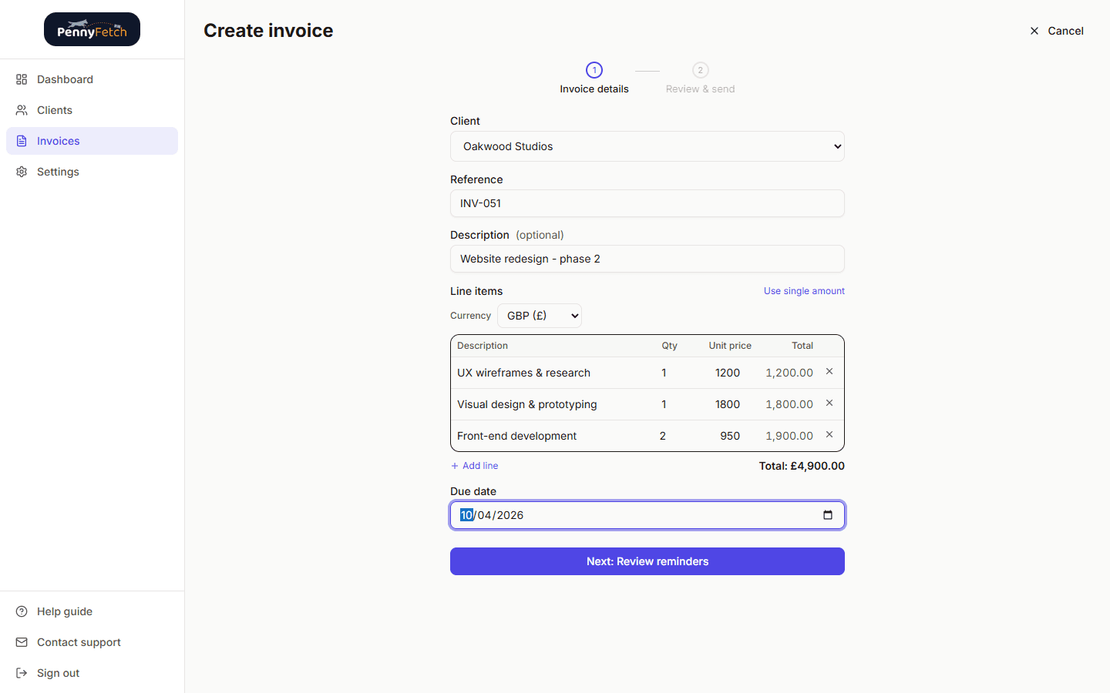1110x693 pixels.
Task: Add a new line item
Action: pos(474,466)
